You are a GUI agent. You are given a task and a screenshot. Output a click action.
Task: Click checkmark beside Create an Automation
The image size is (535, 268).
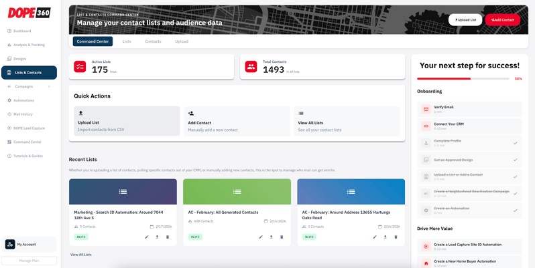click(515, 211)
